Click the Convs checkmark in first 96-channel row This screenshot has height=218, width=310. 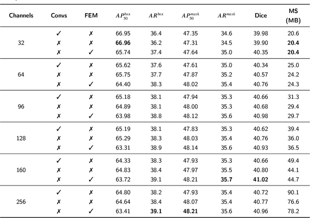click(x=59, y=97)
